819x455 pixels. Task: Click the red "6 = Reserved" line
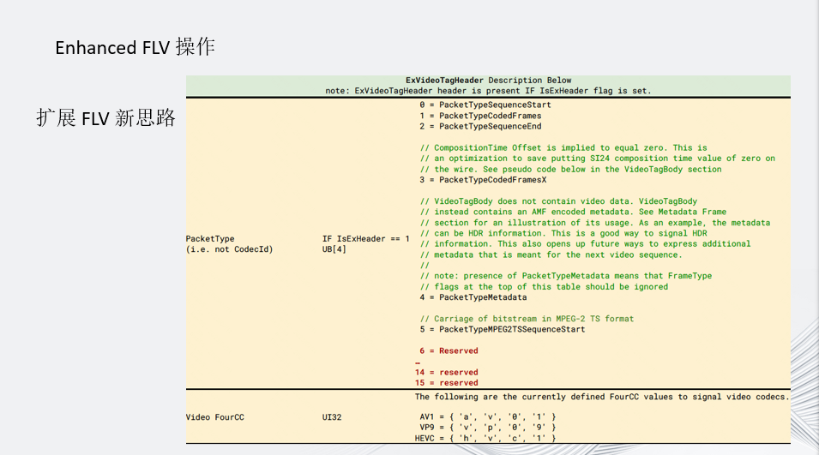pyautogui.click(x=449, y=350)
